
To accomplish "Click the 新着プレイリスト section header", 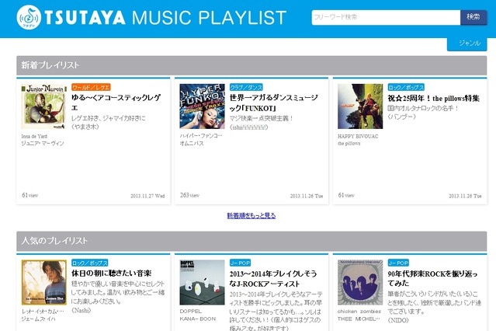I will click(x=251, y=65).
